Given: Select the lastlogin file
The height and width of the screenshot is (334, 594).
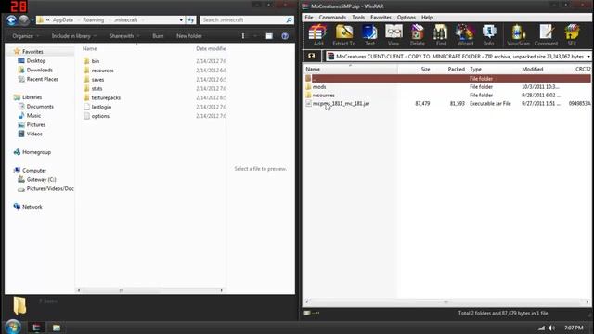Looking at the screenshot, I should coord(101,107).
